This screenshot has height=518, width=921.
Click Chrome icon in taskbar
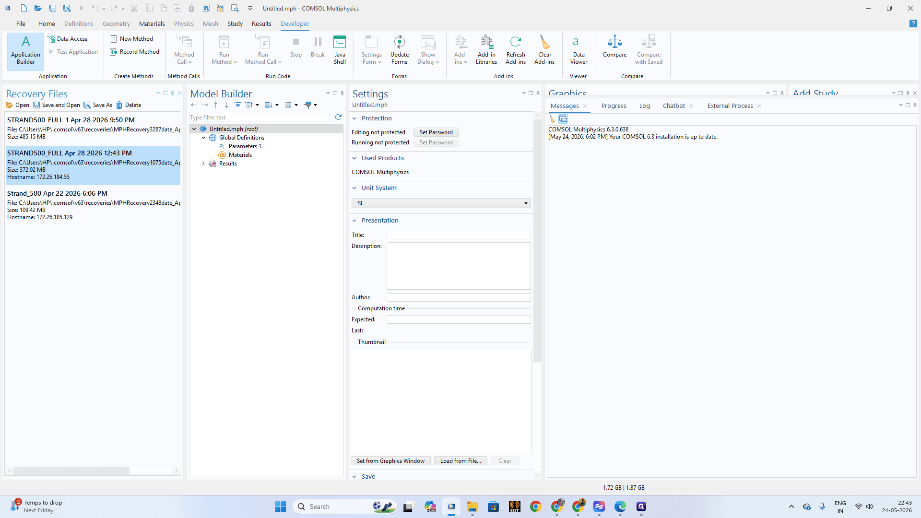535,506
